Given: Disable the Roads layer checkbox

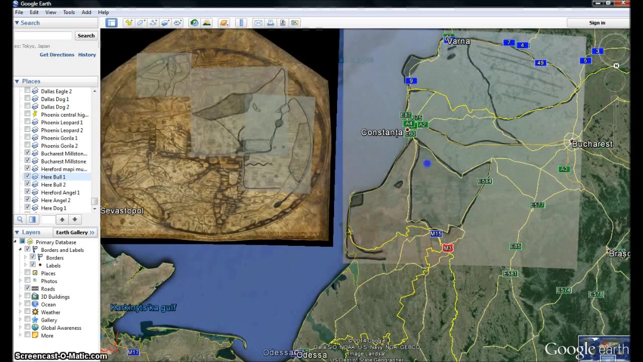Looking at the screenshot, I should tap(28, 289).
